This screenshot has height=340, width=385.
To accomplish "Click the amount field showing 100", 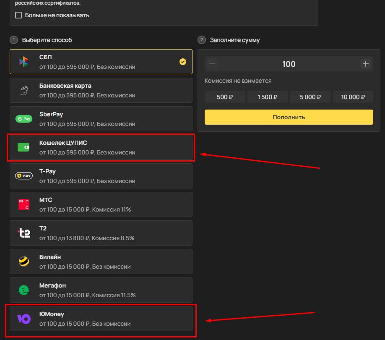I will pyautogui.click(x=289, y=64).
